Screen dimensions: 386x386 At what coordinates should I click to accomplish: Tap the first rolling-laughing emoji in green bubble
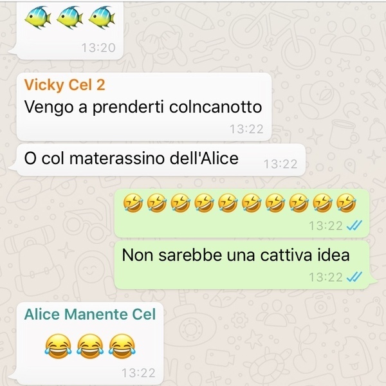click(133, 203)
